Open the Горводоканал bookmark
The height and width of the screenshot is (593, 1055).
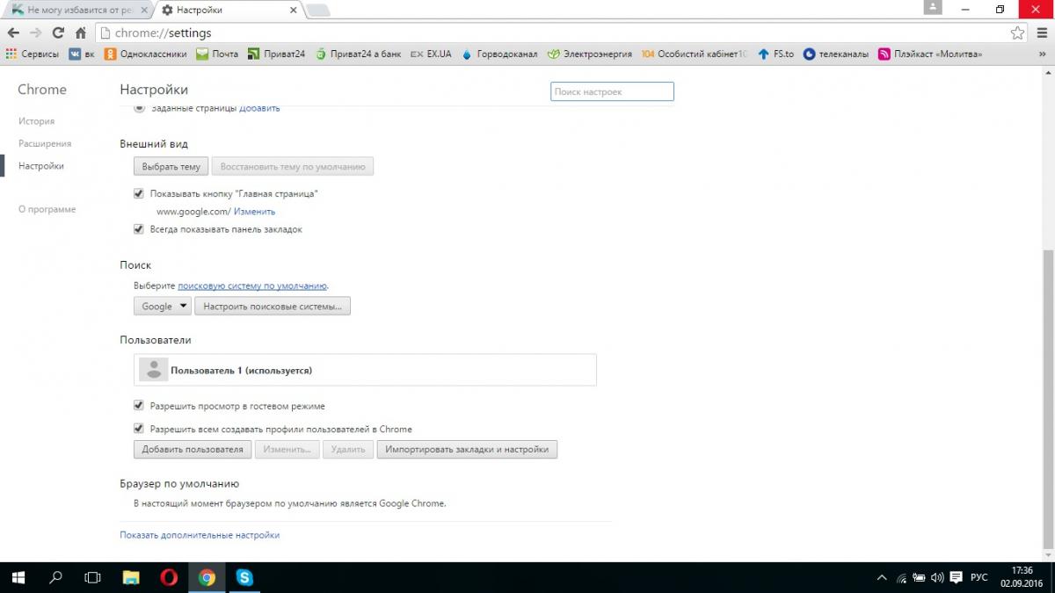click(498, 54)
